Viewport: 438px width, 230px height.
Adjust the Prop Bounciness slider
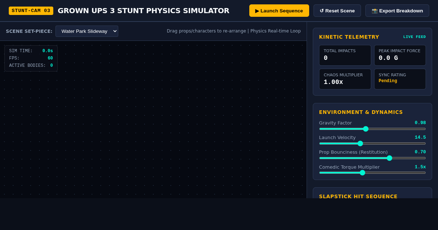372,158
